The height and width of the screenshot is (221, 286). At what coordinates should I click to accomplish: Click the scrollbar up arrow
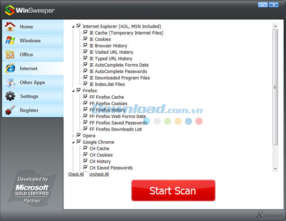click(x=276, y=26)
